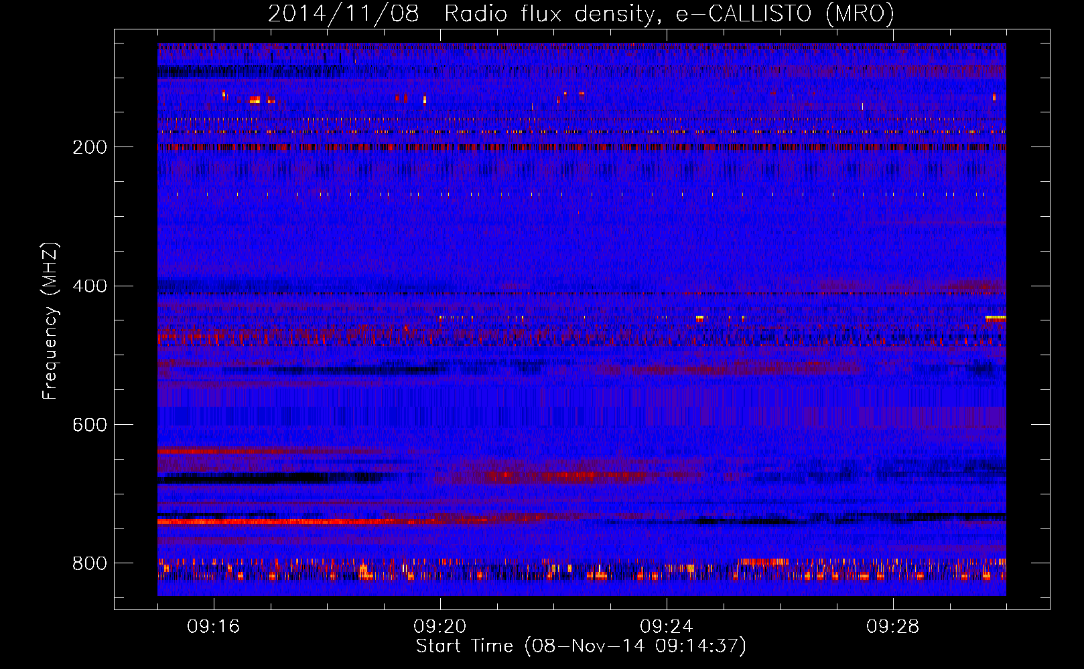The image size is (1084, 669).
Task: Click the 09:24 time tick label
Action: [667, 627]
